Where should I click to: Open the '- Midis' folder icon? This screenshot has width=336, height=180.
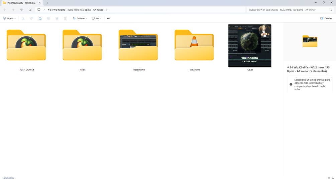tap(82, 45)
